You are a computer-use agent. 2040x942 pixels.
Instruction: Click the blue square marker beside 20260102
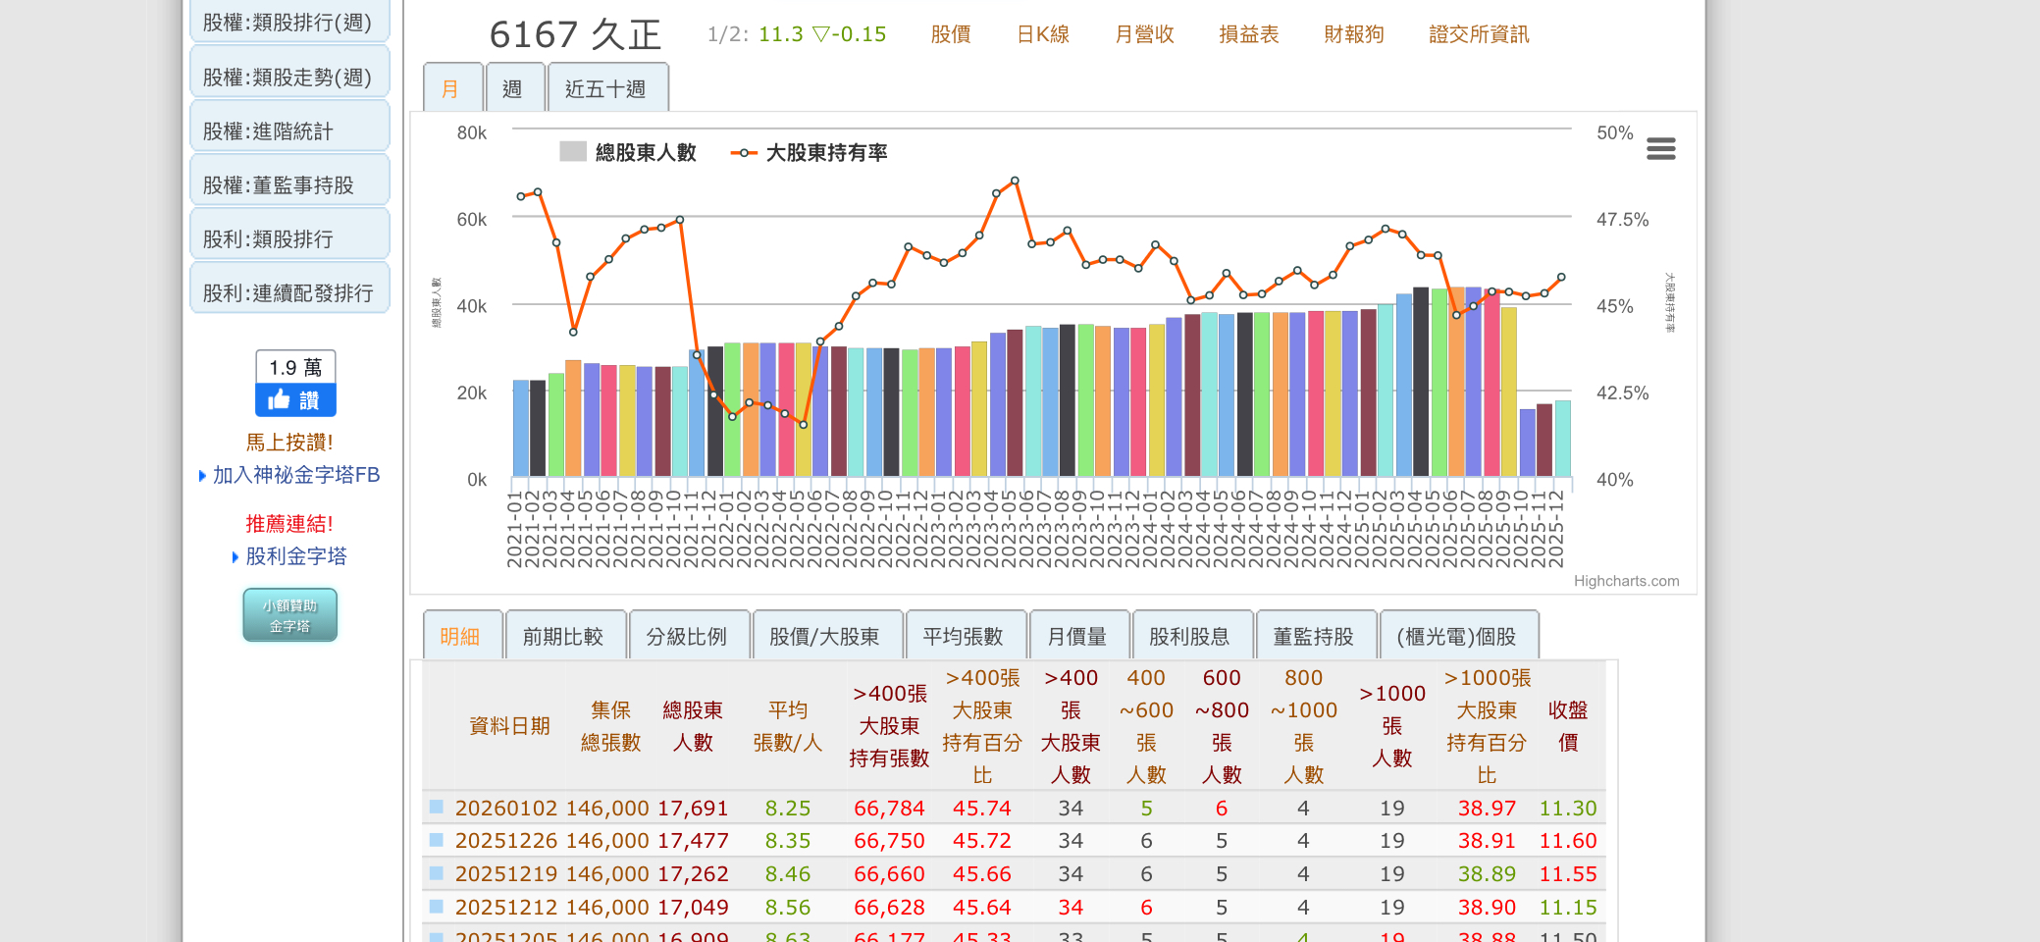437,807
